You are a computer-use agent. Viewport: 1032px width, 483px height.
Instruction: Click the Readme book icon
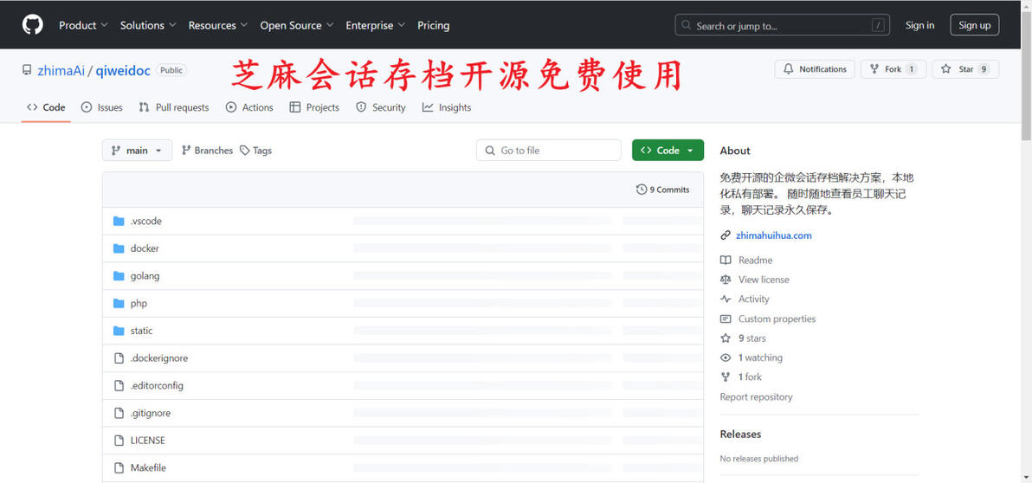(726, 261)
